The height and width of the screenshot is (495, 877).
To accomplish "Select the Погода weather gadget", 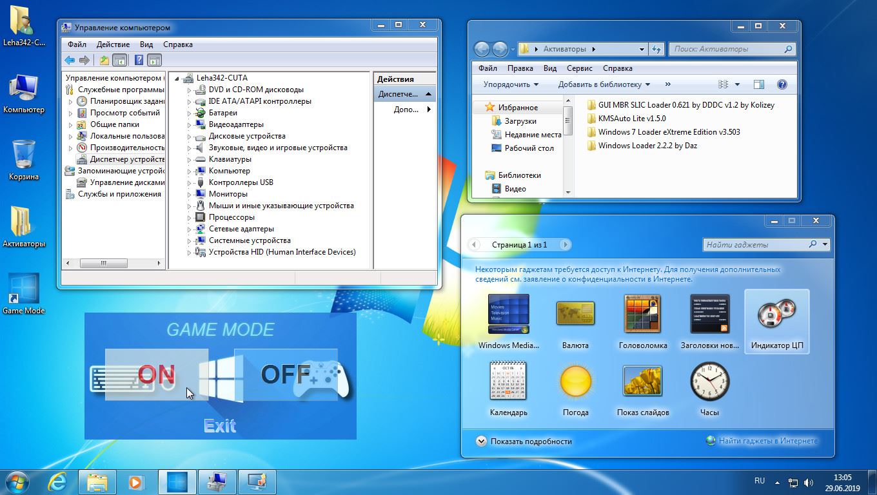I will [x=575, y=387].
